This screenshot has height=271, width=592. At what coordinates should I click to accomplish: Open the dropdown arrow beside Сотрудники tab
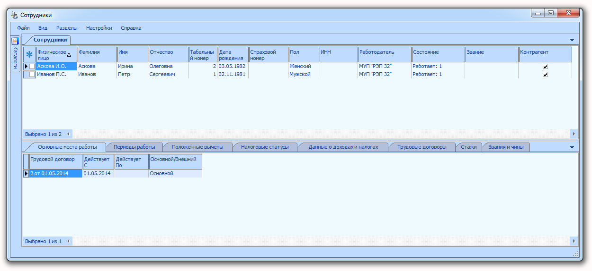point(572,40)
